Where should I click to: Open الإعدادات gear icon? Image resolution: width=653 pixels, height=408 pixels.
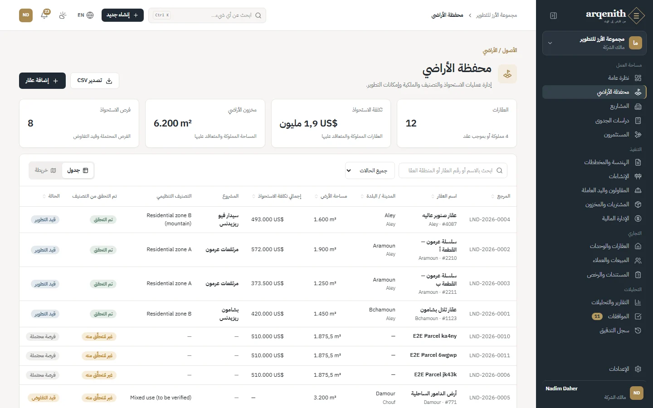pos(638,369)
